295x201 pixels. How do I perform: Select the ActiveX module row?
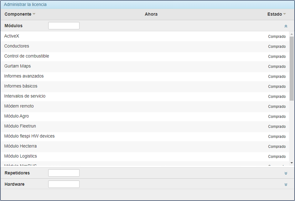[x=12, y=36]
